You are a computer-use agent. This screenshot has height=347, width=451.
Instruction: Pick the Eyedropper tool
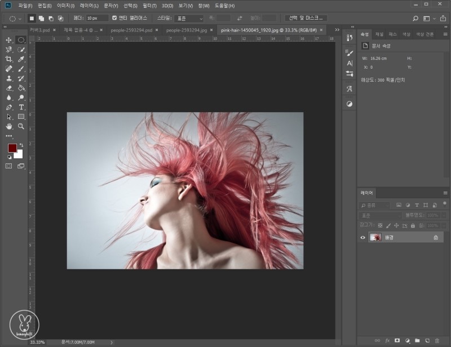[21, 59]
